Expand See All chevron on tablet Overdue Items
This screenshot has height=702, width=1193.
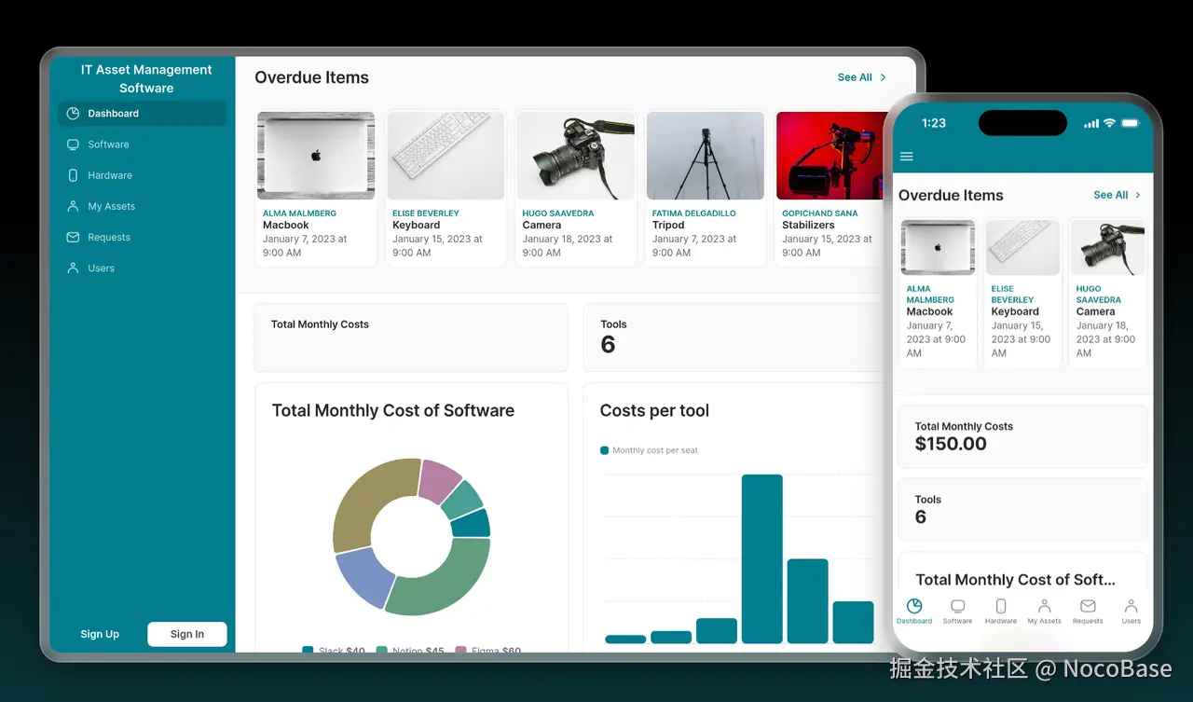(x=883, y=77)
